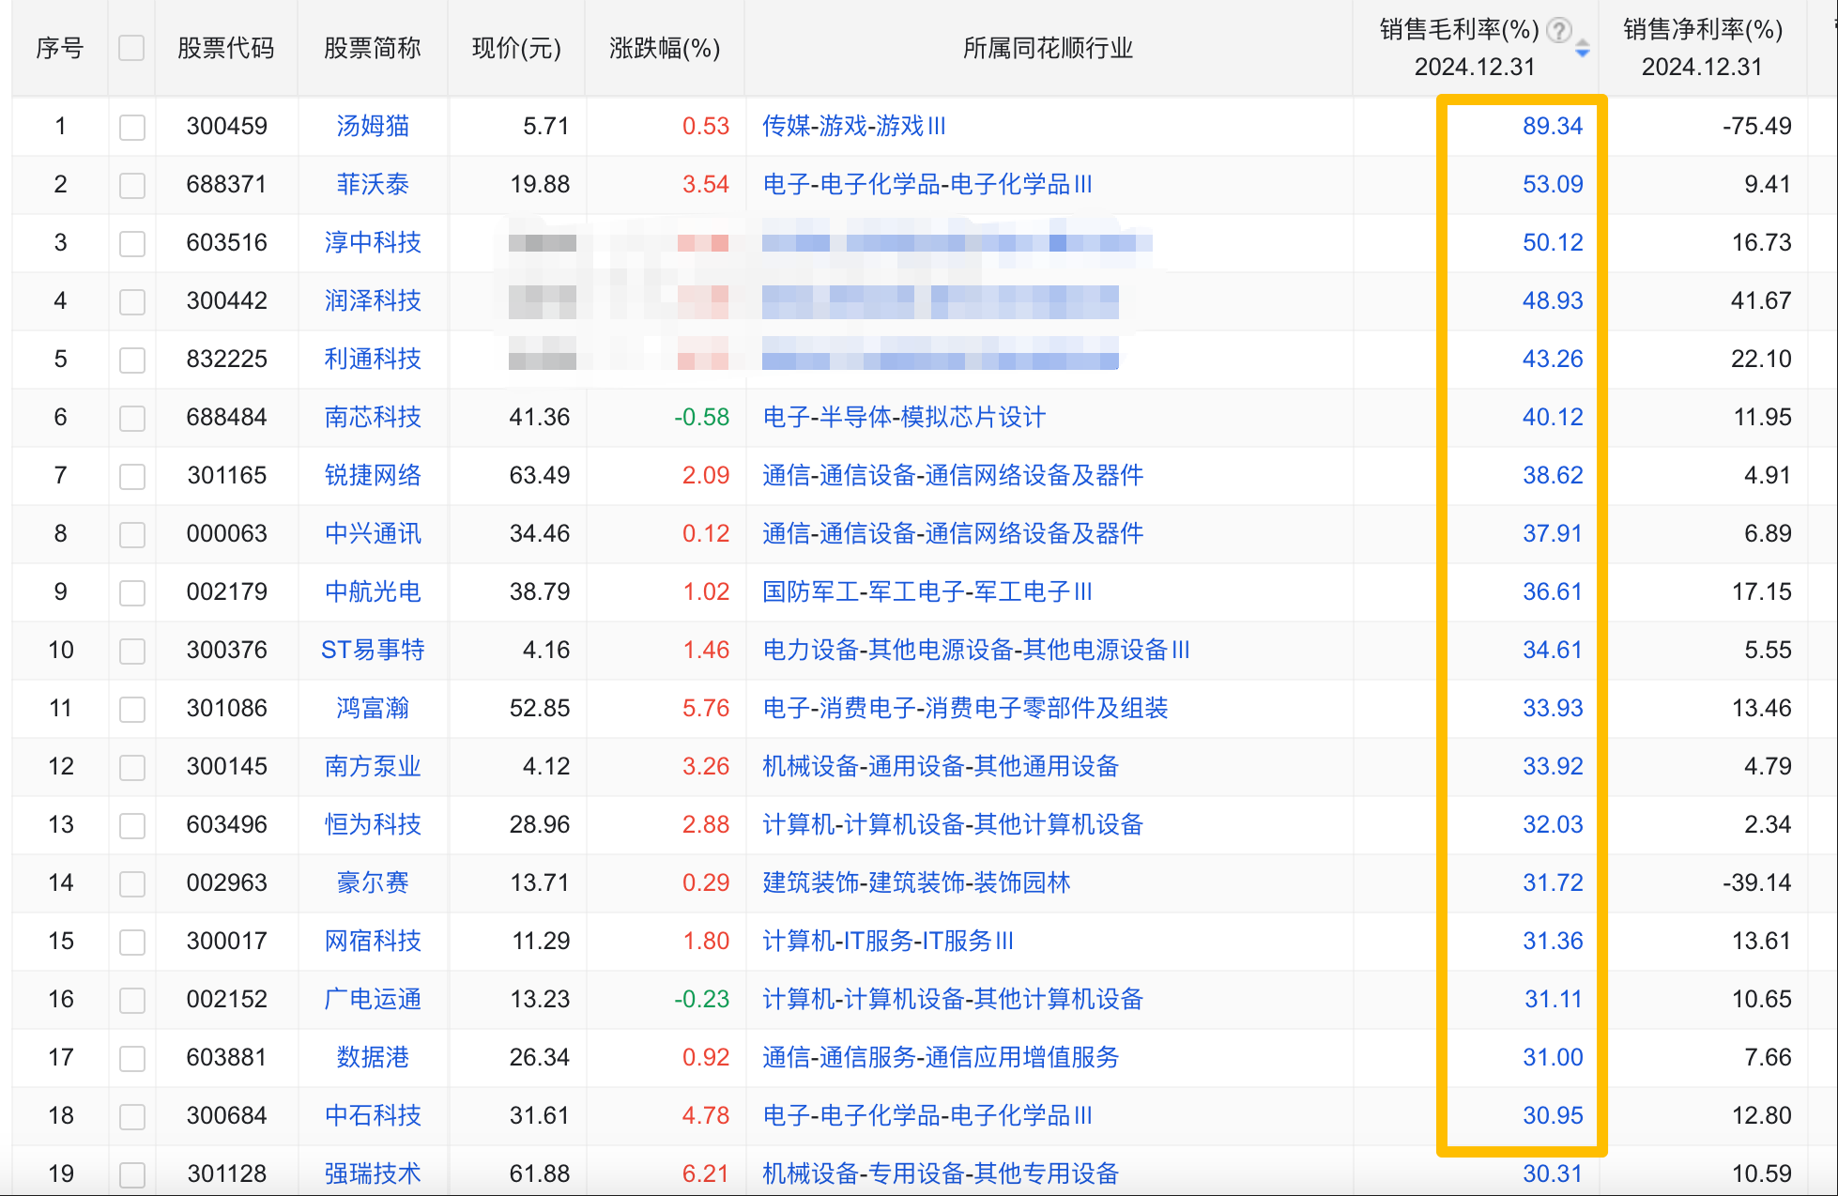Image resolution: width=1838 pixels, height=1196 pixels.
Task: Open gross margin value 53.09
Action: 1553,184
